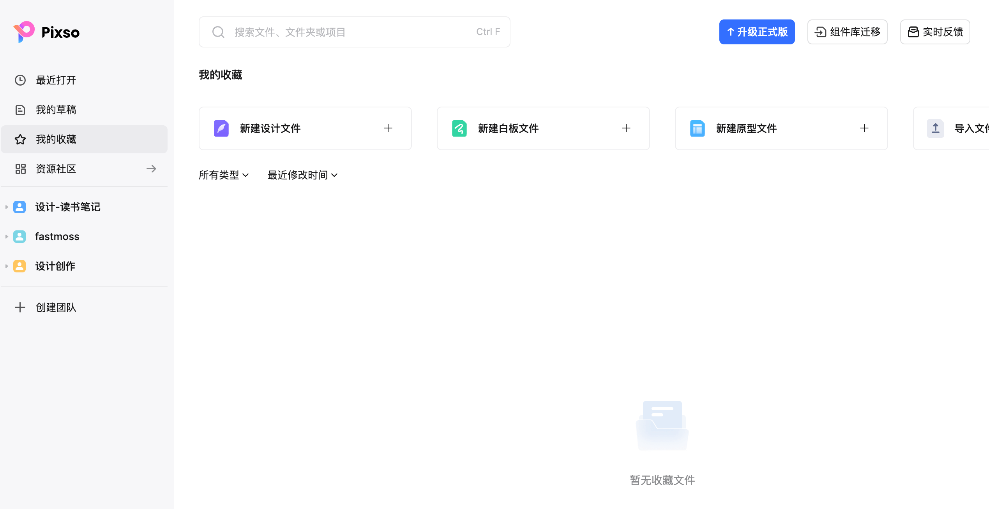This screenshot has height=509, width=989.
Task: Open 组件库迁移 component library migration
Action: [x=847, y=32]
